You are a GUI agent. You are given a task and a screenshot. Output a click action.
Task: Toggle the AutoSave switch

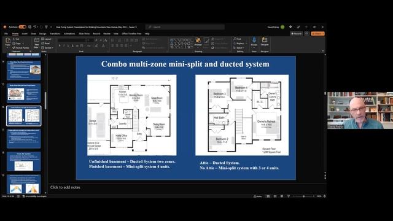[22, 27]
